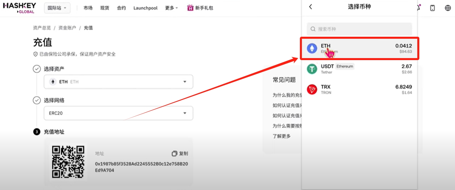Open the 国际站 site selector dropdown
This screenshot has width=455, height=190.
[57, 8]
